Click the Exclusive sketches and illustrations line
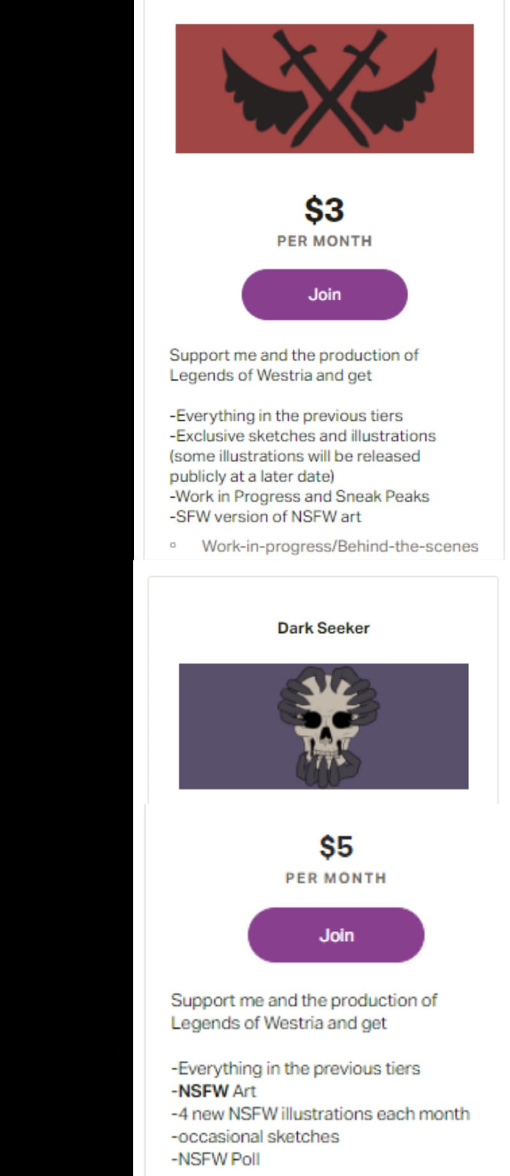The height and width of the screenshot is (1176, 510). pyautogui.click(x=303, y=436)
